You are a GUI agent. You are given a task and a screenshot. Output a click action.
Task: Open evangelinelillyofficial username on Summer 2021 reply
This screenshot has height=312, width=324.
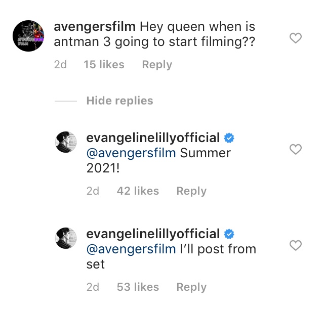coord(153,138)
